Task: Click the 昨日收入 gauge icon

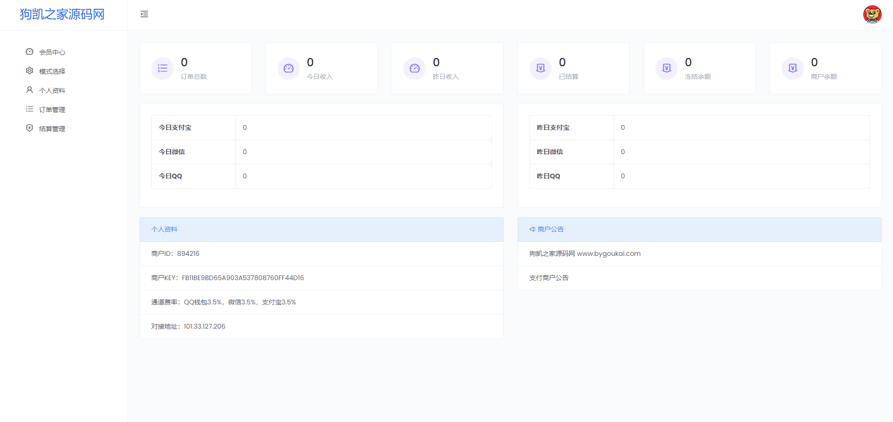Action: (x=415, y=69)
